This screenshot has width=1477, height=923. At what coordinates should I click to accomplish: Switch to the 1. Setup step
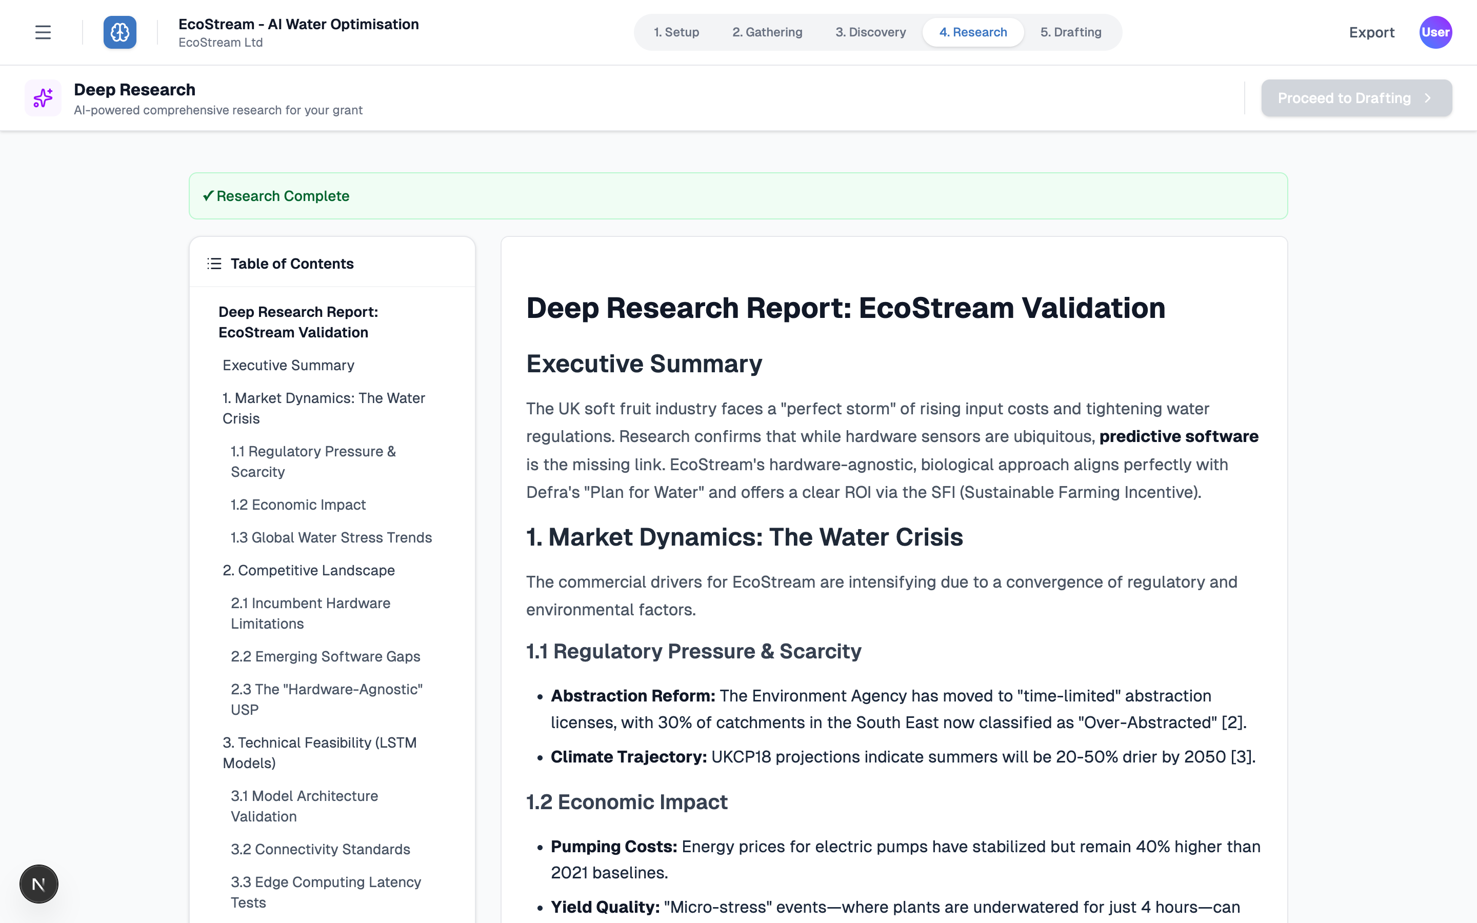(x=676, y=32)
